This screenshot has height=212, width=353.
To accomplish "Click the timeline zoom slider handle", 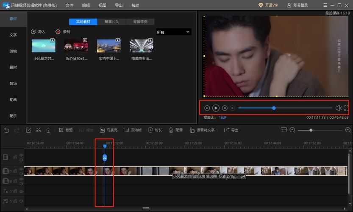I will [311, 130].
